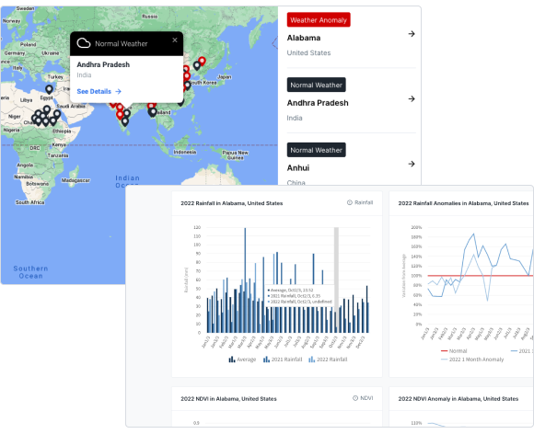Select Normal Weather badge above Andhra Pradesh in list
534x434 pixels.
point(316,85)
